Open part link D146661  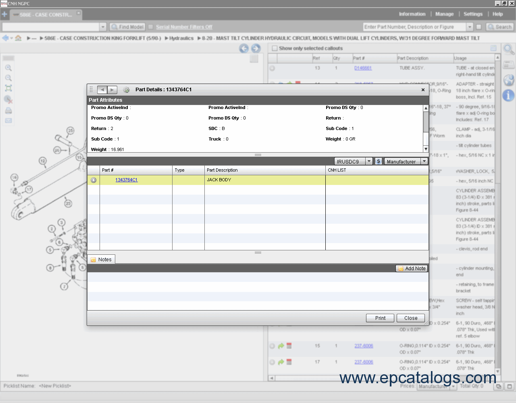pos(363,68)
